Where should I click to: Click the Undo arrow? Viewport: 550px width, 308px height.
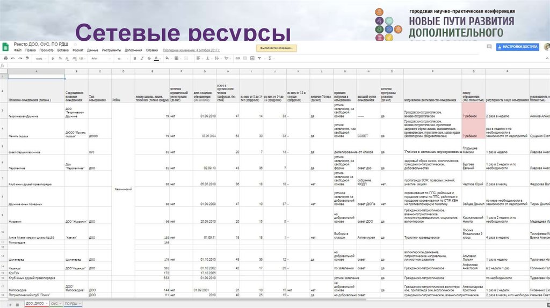click(13, 58)
